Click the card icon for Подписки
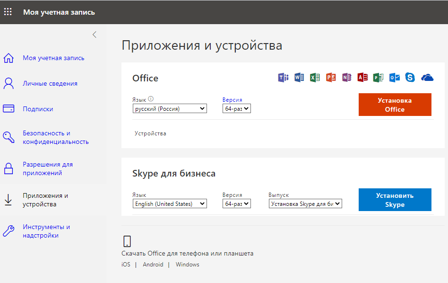Viewport: 448px width, 283px height. click(9, 109)
